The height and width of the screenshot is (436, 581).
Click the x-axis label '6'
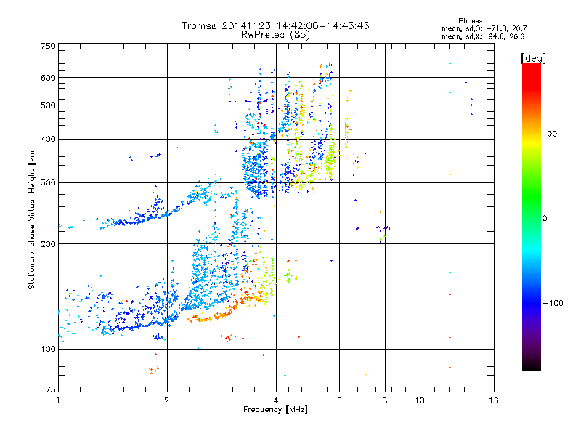[x=339, y=400]
